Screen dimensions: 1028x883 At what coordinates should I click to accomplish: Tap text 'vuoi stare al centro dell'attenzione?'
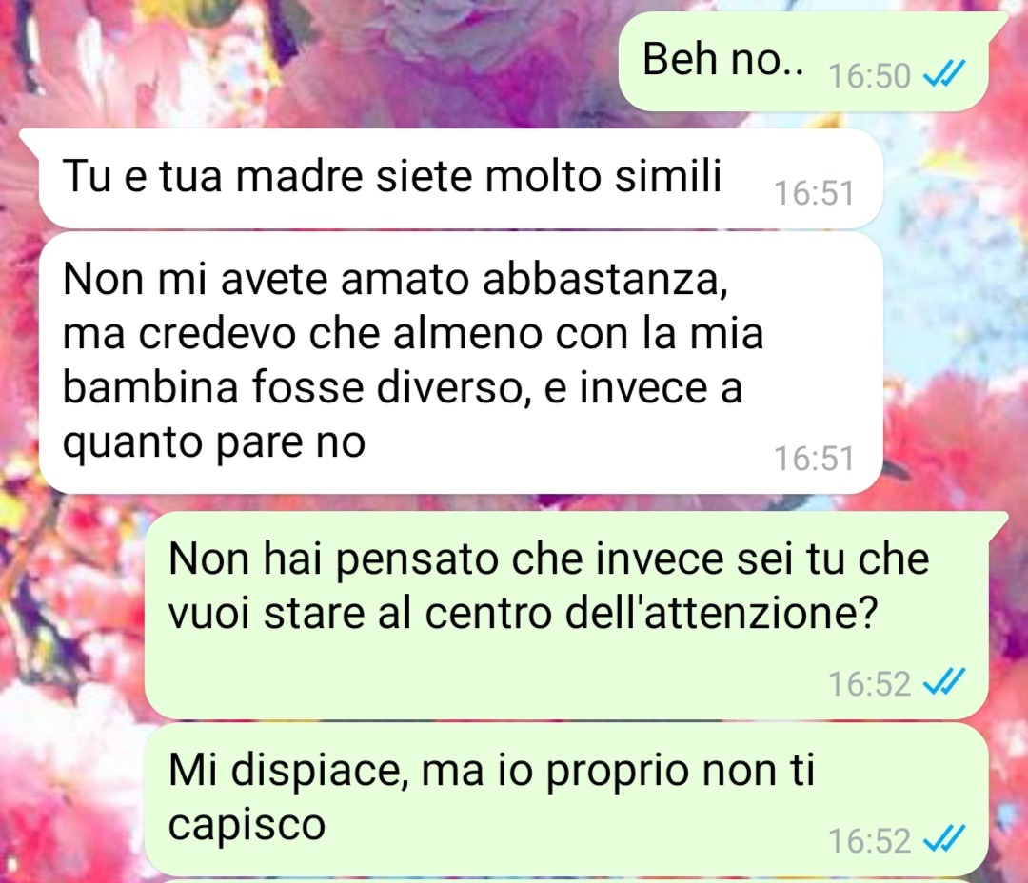coord(523,613)
